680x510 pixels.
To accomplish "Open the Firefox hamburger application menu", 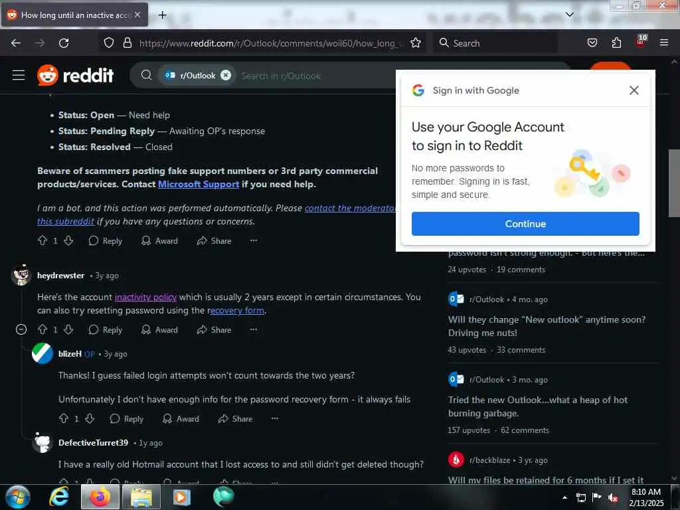I will pyautogui.click(x=664, y=43).
